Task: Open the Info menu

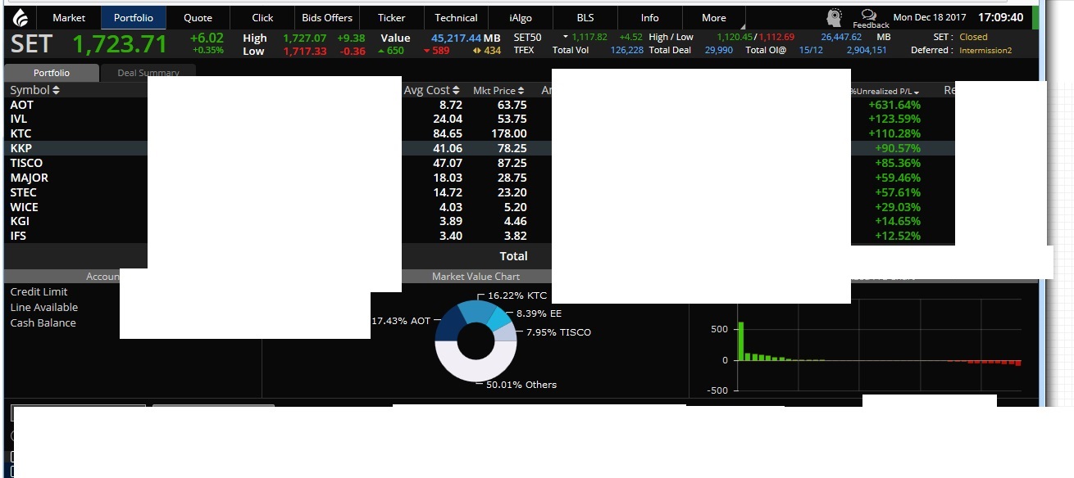Action: click(x=650, y=17)
